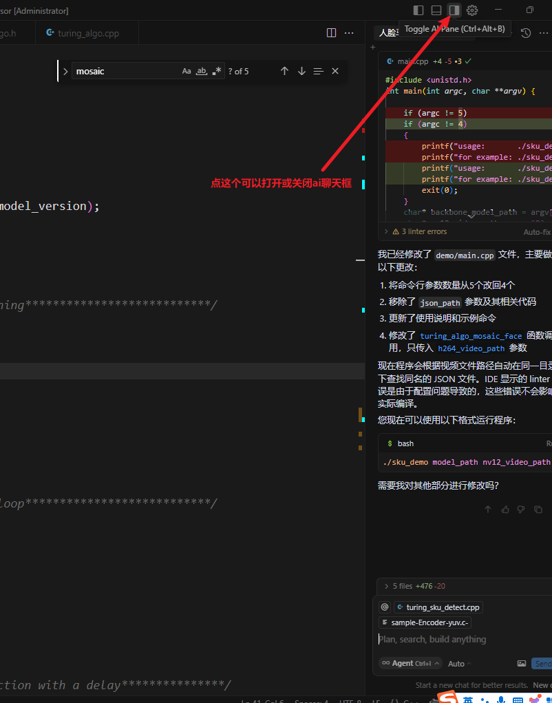
Task: Click the json_path inline code
Action: (440, 303)
